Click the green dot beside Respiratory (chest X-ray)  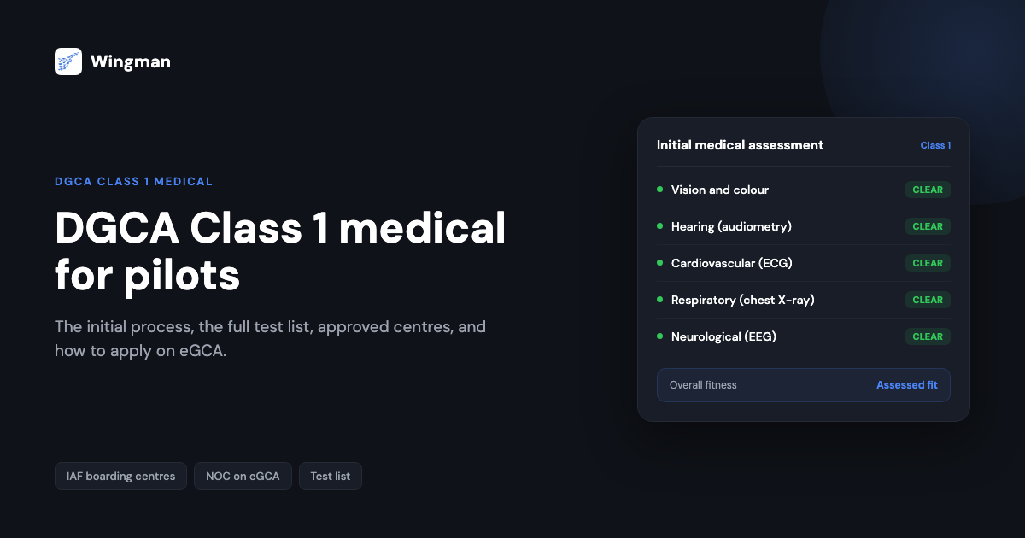point(659,300)
